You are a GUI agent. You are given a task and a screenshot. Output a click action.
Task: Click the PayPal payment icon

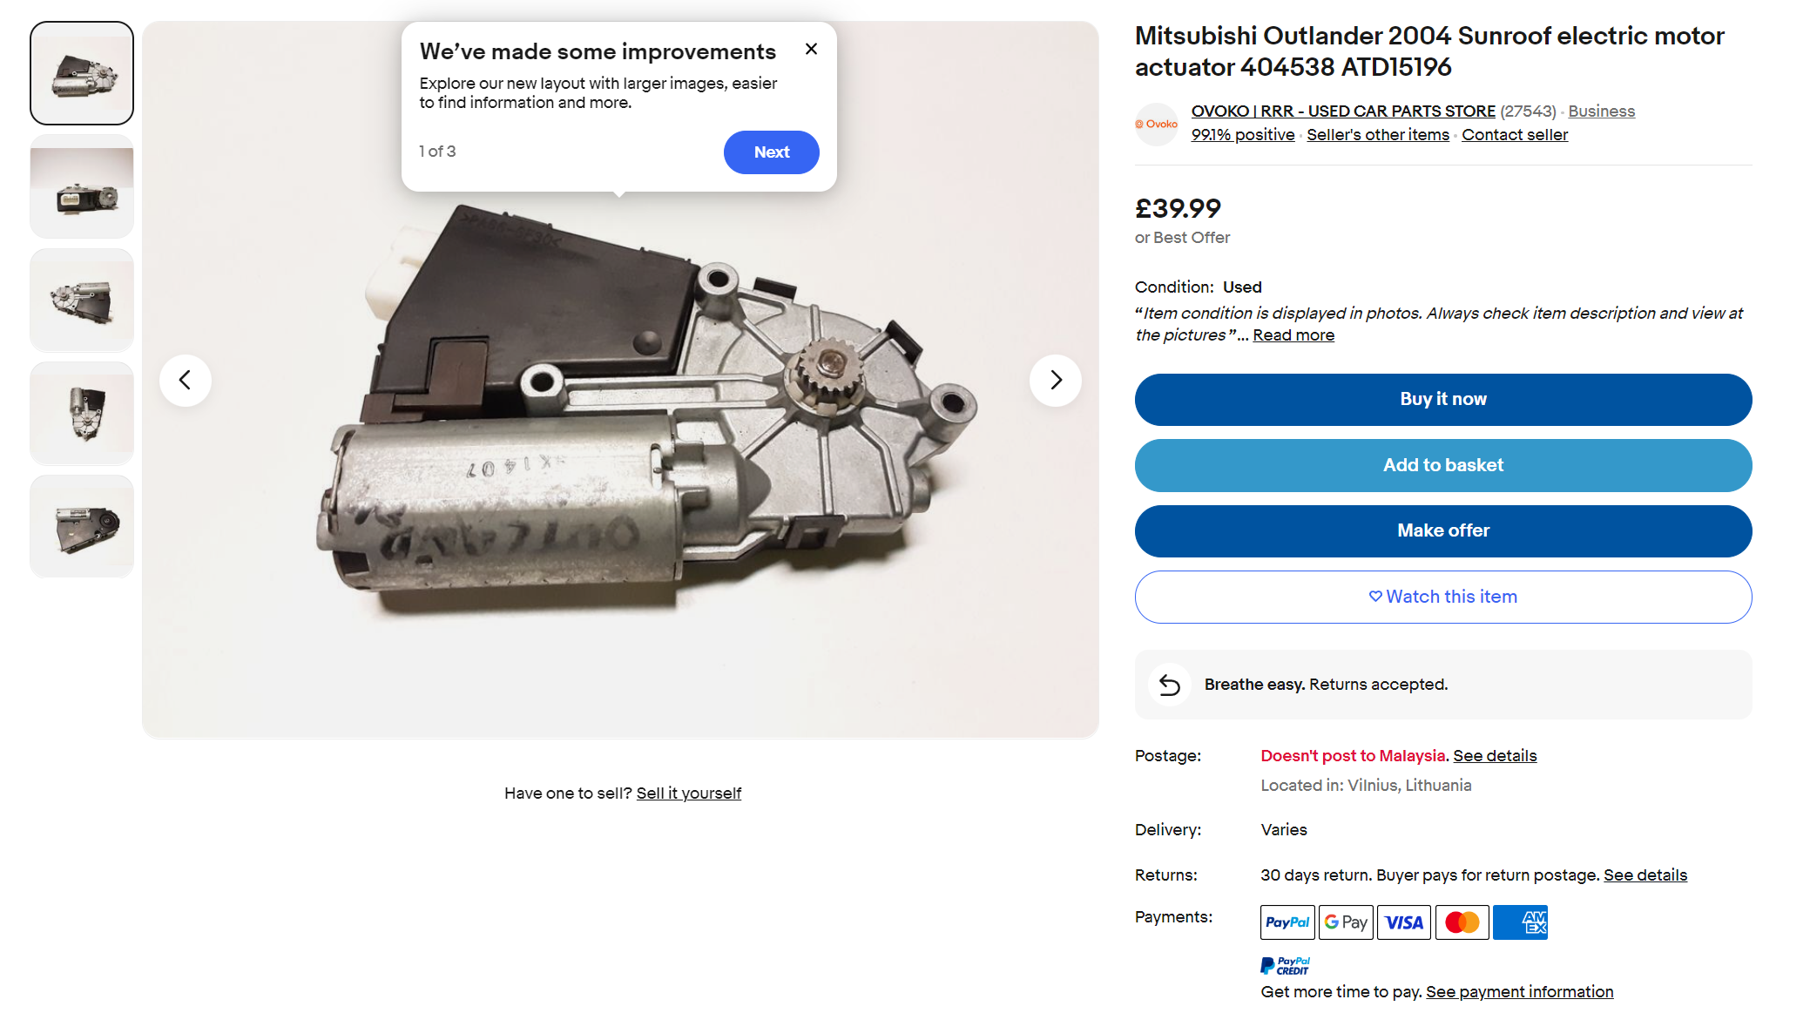coord(1287,922)
